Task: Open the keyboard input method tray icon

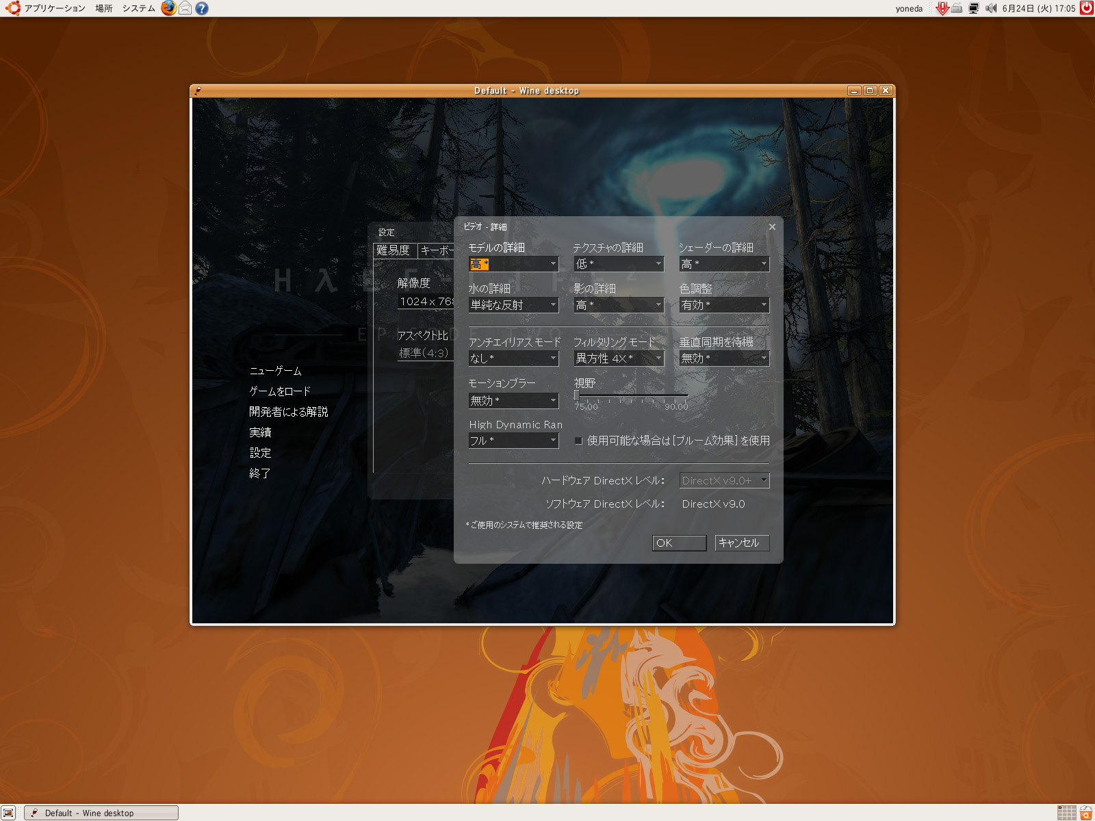Action: point(957,8)
